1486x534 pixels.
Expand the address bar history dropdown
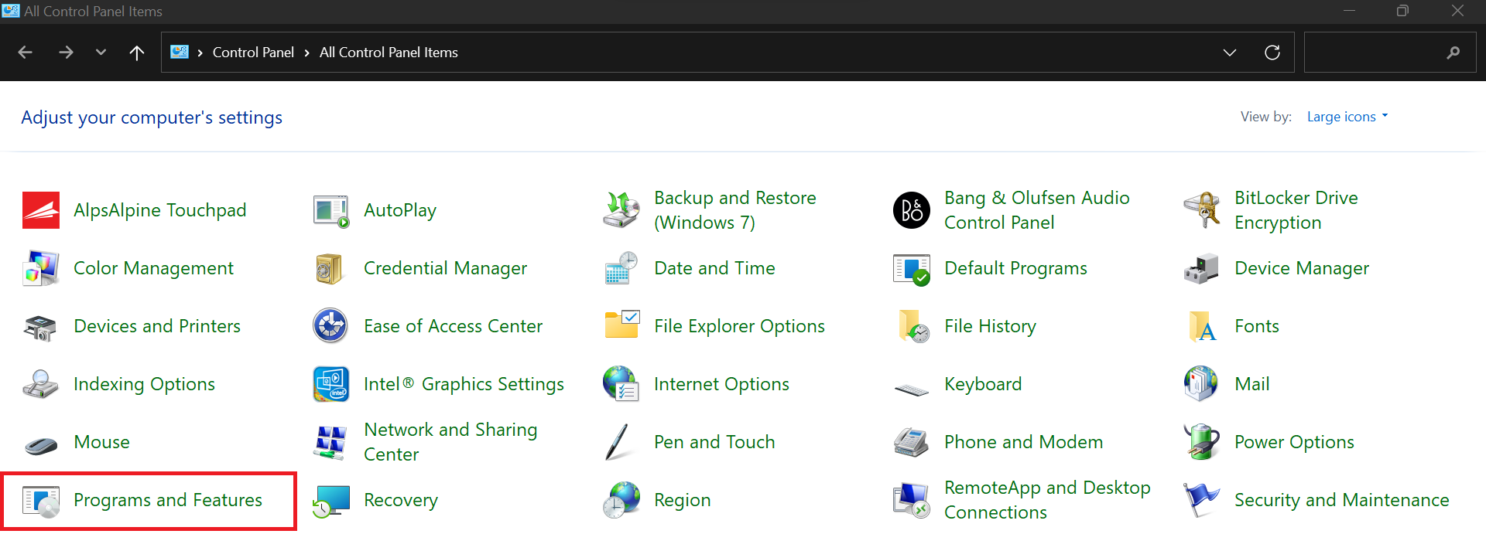tap(1230, 53)
